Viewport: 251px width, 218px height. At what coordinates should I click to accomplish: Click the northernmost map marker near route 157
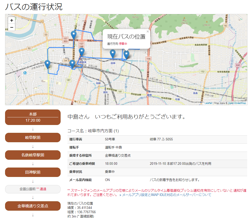click(74, 34)
